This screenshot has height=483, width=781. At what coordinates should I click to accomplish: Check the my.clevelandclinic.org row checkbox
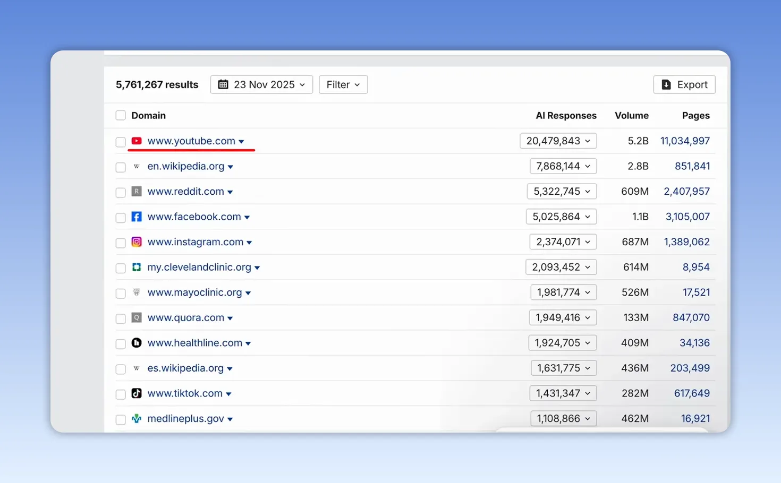(121, 268)
